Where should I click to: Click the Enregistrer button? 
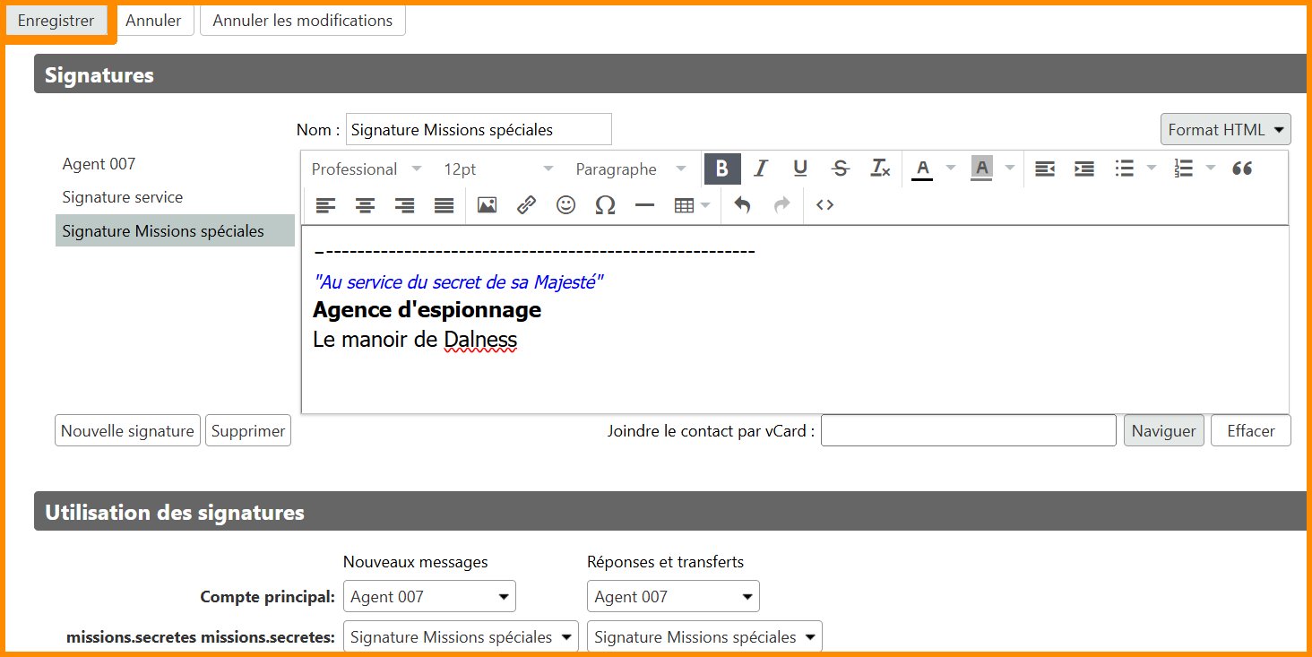pos(56,21)
